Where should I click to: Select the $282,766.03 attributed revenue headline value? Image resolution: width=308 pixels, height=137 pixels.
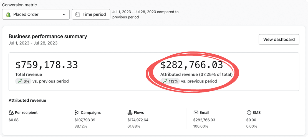(x=192, y=65)
